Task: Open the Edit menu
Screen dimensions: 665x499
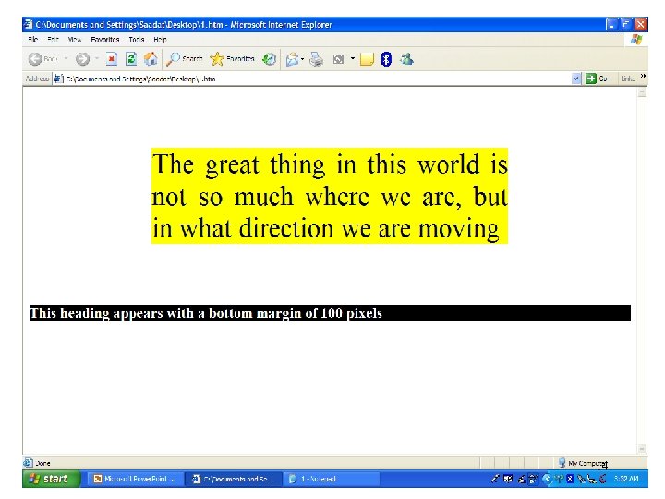Action: coord(53,39)
